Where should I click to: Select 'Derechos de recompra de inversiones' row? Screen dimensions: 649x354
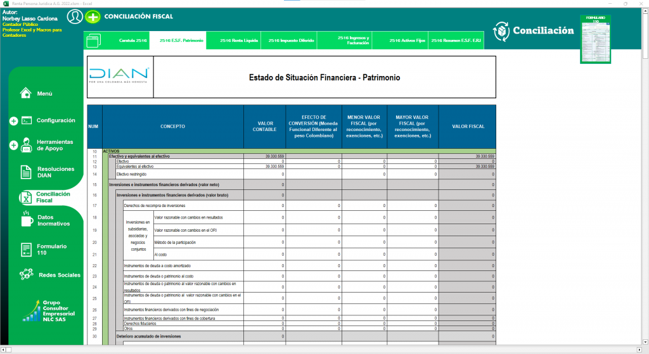[155, 206]
